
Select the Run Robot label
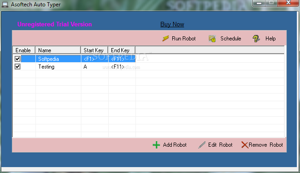[x=184, y=39]
